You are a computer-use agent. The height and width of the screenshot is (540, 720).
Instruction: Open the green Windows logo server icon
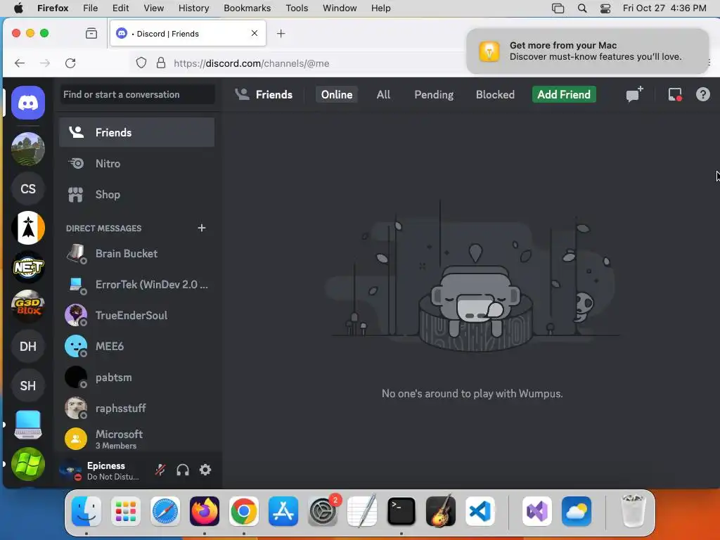[x=28, y=464]
